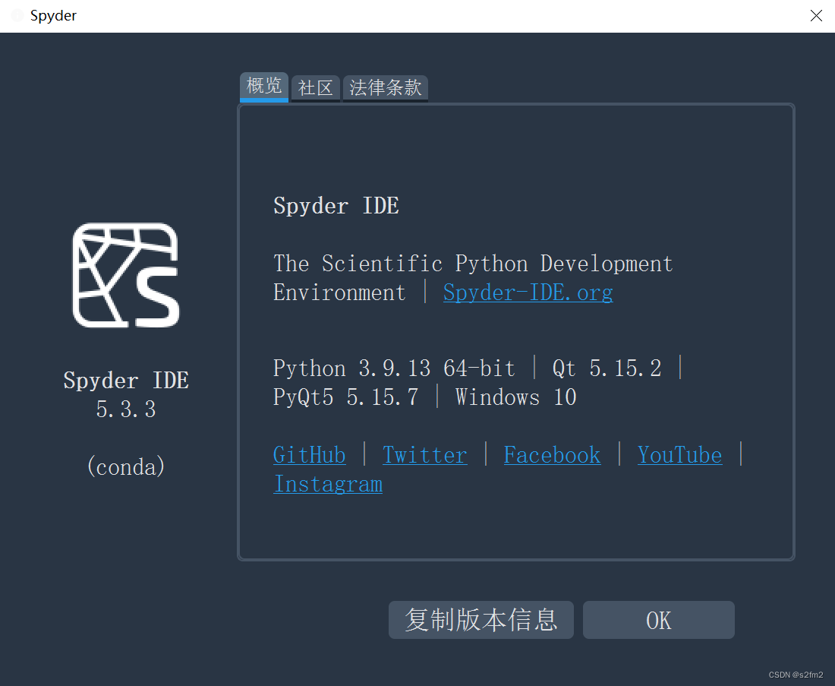The width and height of the screenshot is (835, 686).
Task: Click the 5.3.3 version number under logo
Action: [126, 409]
